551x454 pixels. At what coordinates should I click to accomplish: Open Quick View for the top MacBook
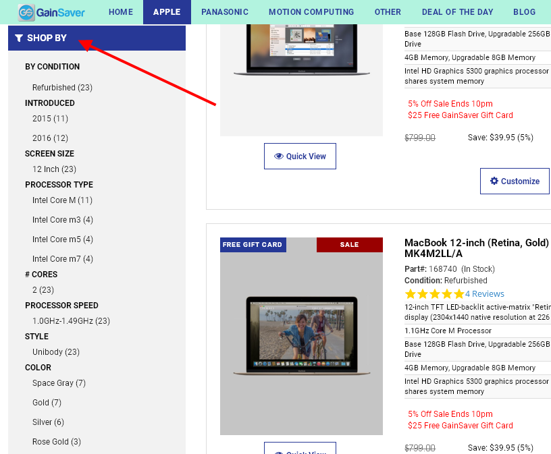[x=300, y=157]
